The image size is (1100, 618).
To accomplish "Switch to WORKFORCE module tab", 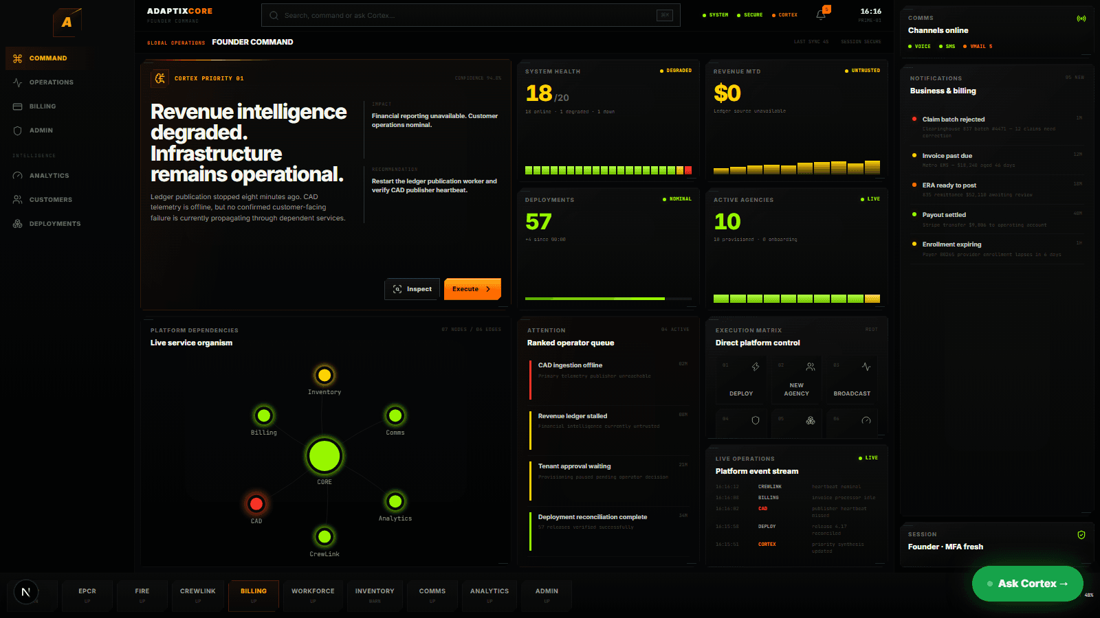I will pos(313,595).
